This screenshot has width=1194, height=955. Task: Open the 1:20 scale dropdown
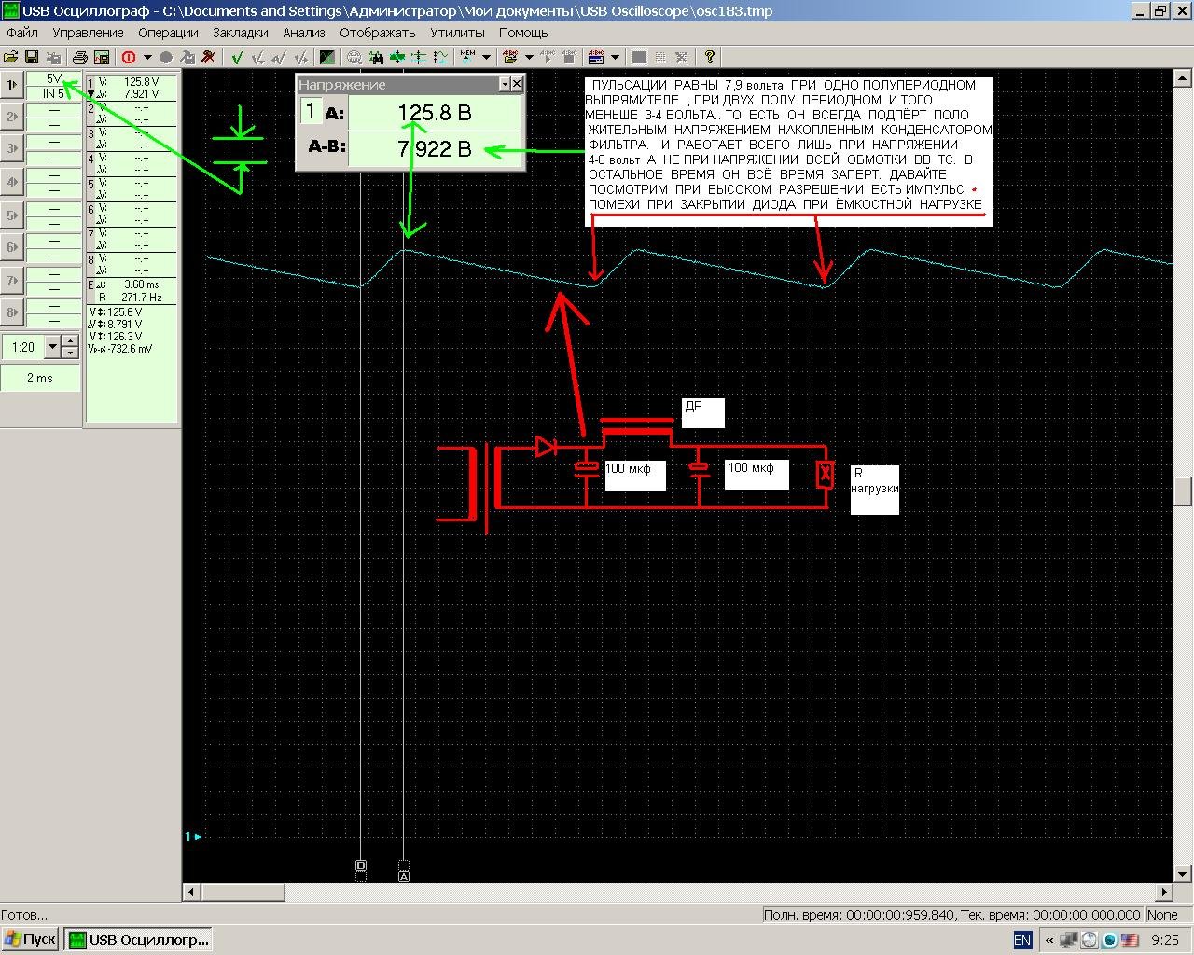point(52,347)
